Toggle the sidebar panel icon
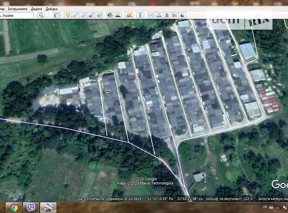The width and height of the screenshot is (288, 213). 57,15
